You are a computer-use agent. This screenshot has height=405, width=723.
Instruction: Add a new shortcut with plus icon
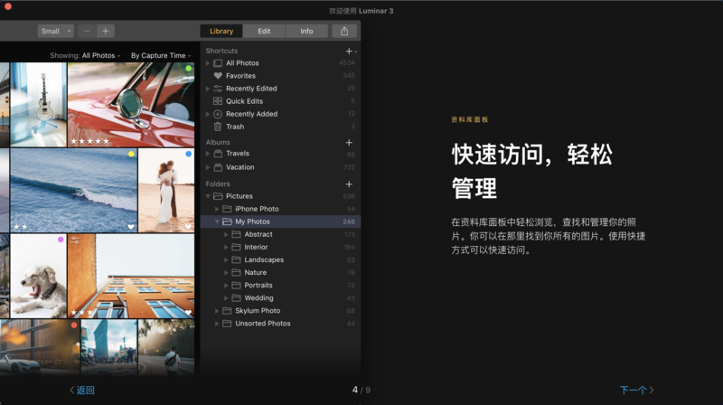point(349,52)
